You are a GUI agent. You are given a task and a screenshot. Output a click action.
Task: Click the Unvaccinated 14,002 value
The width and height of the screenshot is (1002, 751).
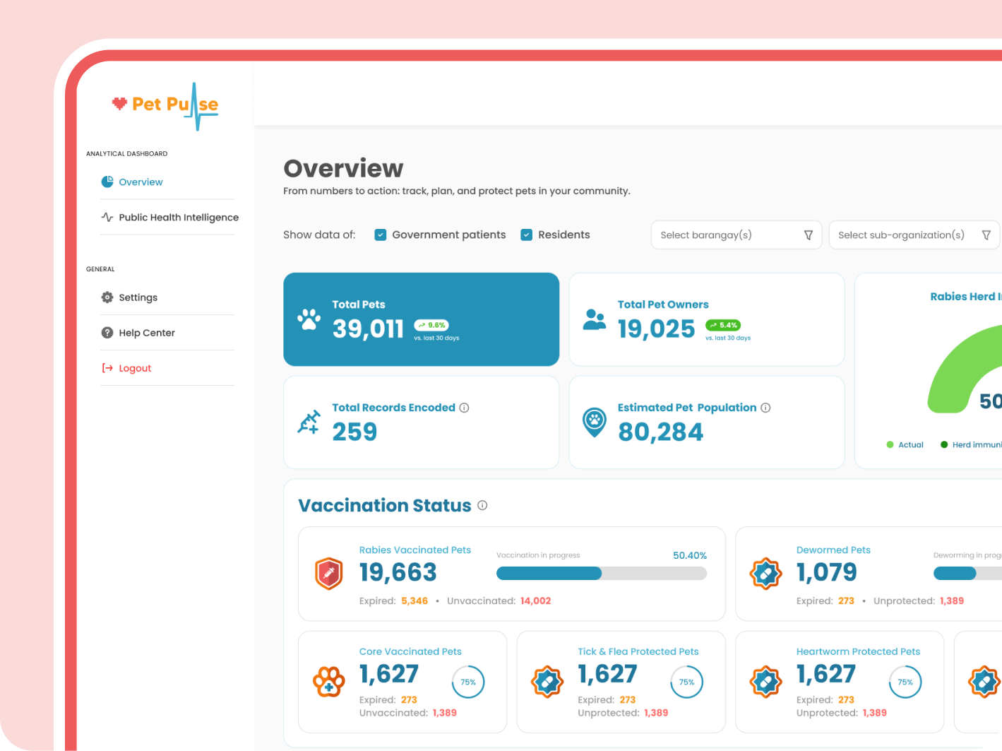click(535, 601)
